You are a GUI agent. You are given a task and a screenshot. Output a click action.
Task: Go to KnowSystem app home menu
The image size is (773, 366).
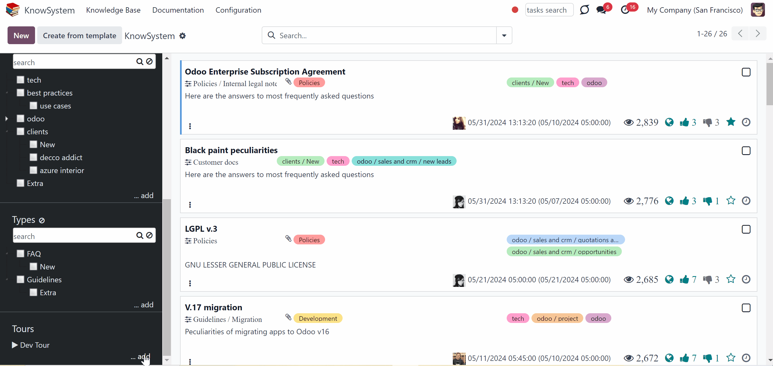point(50,10)
